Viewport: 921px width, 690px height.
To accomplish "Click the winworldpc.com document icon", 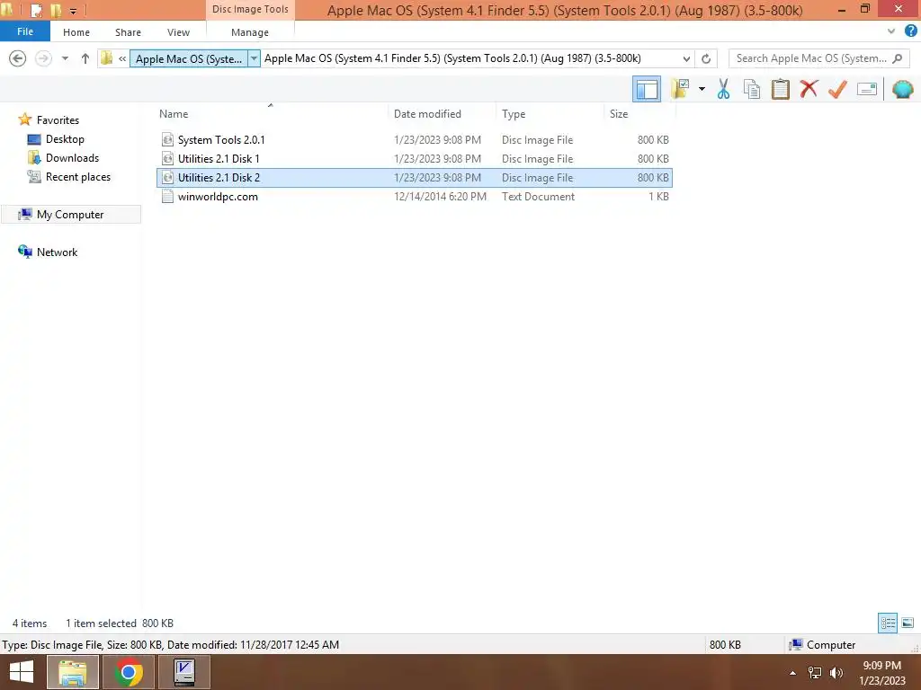I will [167, 197].
